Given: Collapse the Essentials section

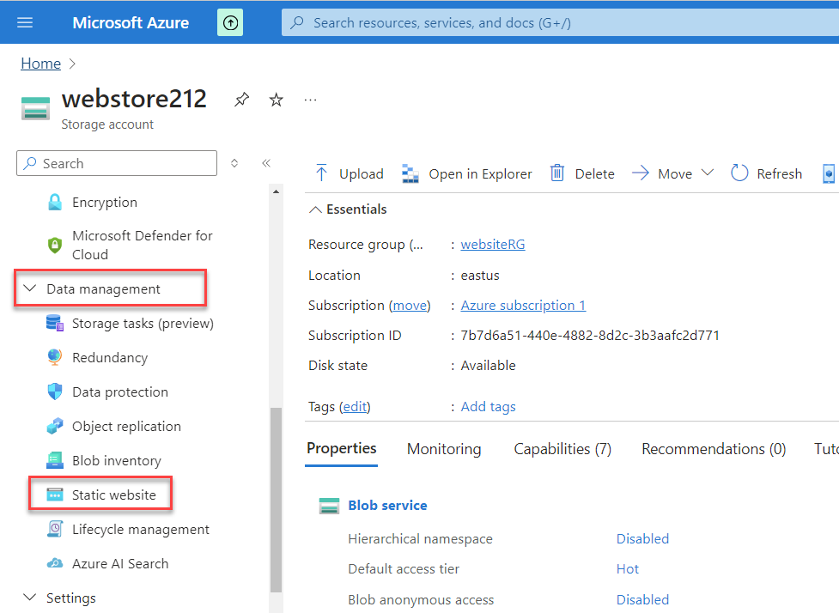Looking at the screenshot, I should click(x=316, y=209).
